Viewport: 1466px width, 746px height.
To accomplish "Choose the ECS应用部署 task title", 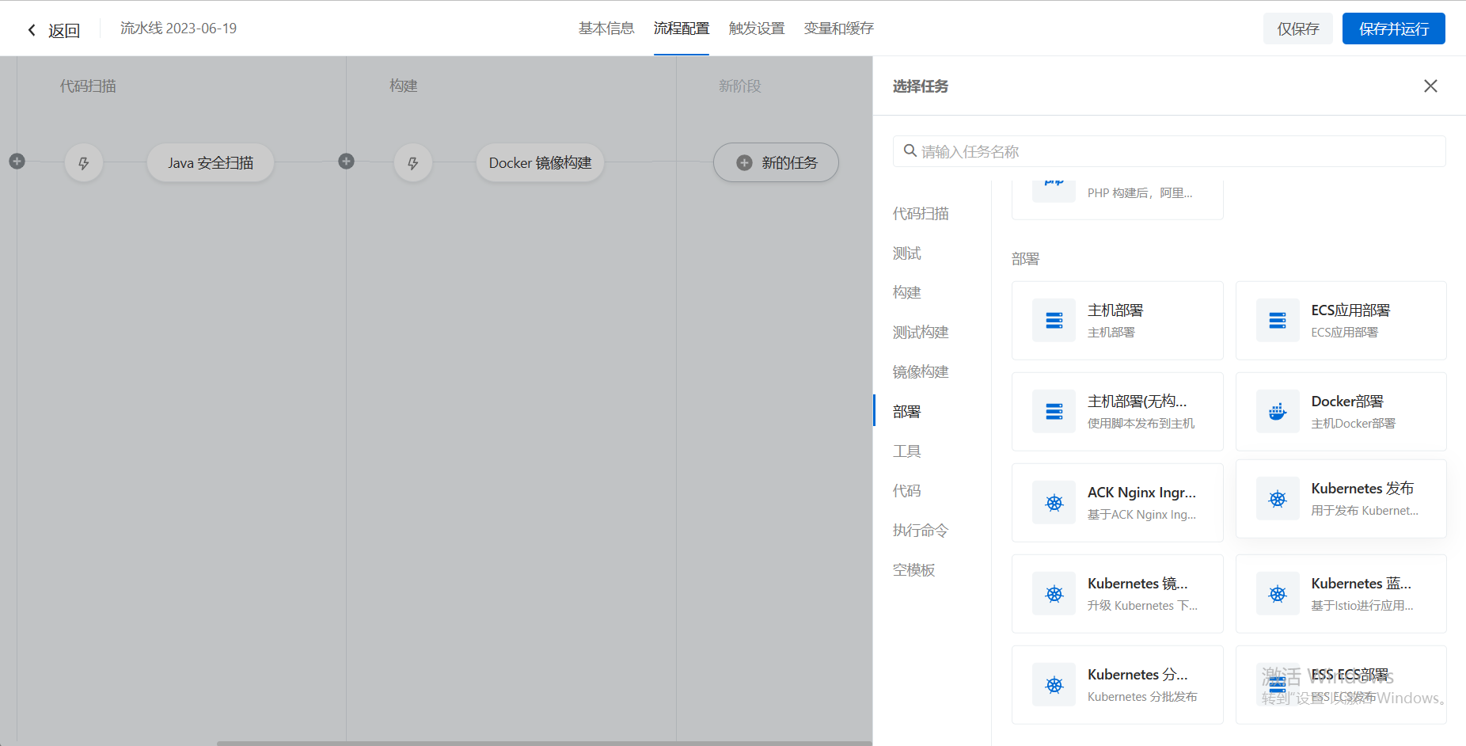I will pos(1350,310).
